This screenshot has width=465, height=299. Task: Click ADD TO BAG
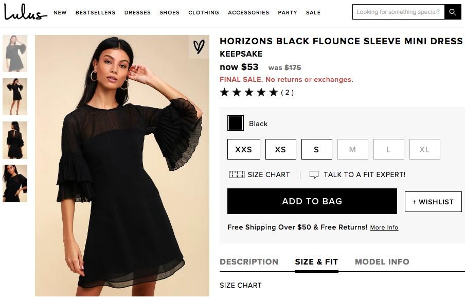[312, 201]
